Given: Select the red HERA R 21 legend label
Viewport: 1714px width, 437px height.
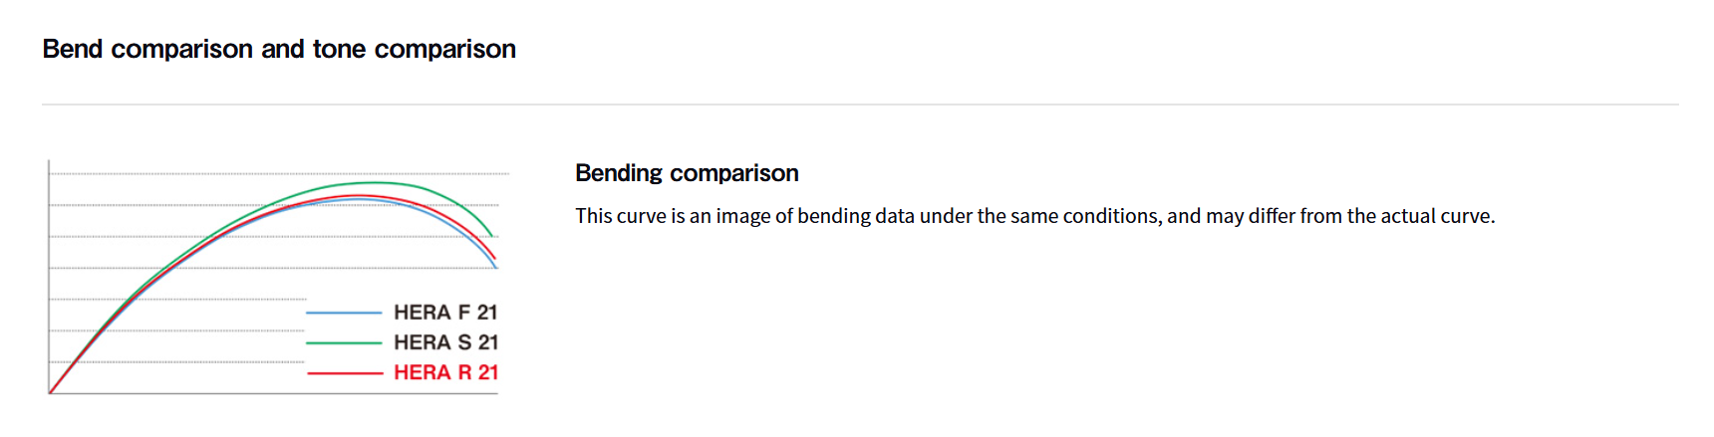Looking at the screenshot, I should point(445,372).
